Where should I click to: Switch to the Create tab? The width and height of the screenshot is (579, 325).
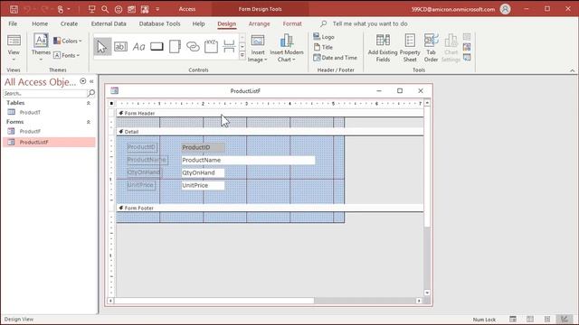pyautogui.click(x=69, y=23)
